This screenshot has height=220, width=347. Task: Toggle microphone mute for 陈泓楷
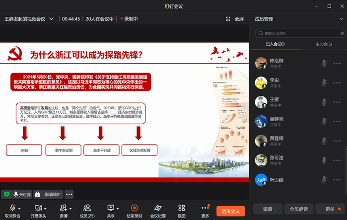point(324,63)
